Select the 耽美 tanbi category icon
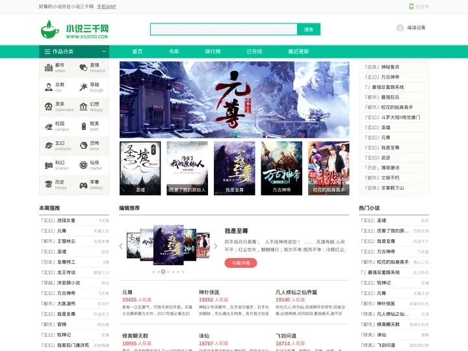The height and width of the screenshot is (351, 468). click(84, 126)
